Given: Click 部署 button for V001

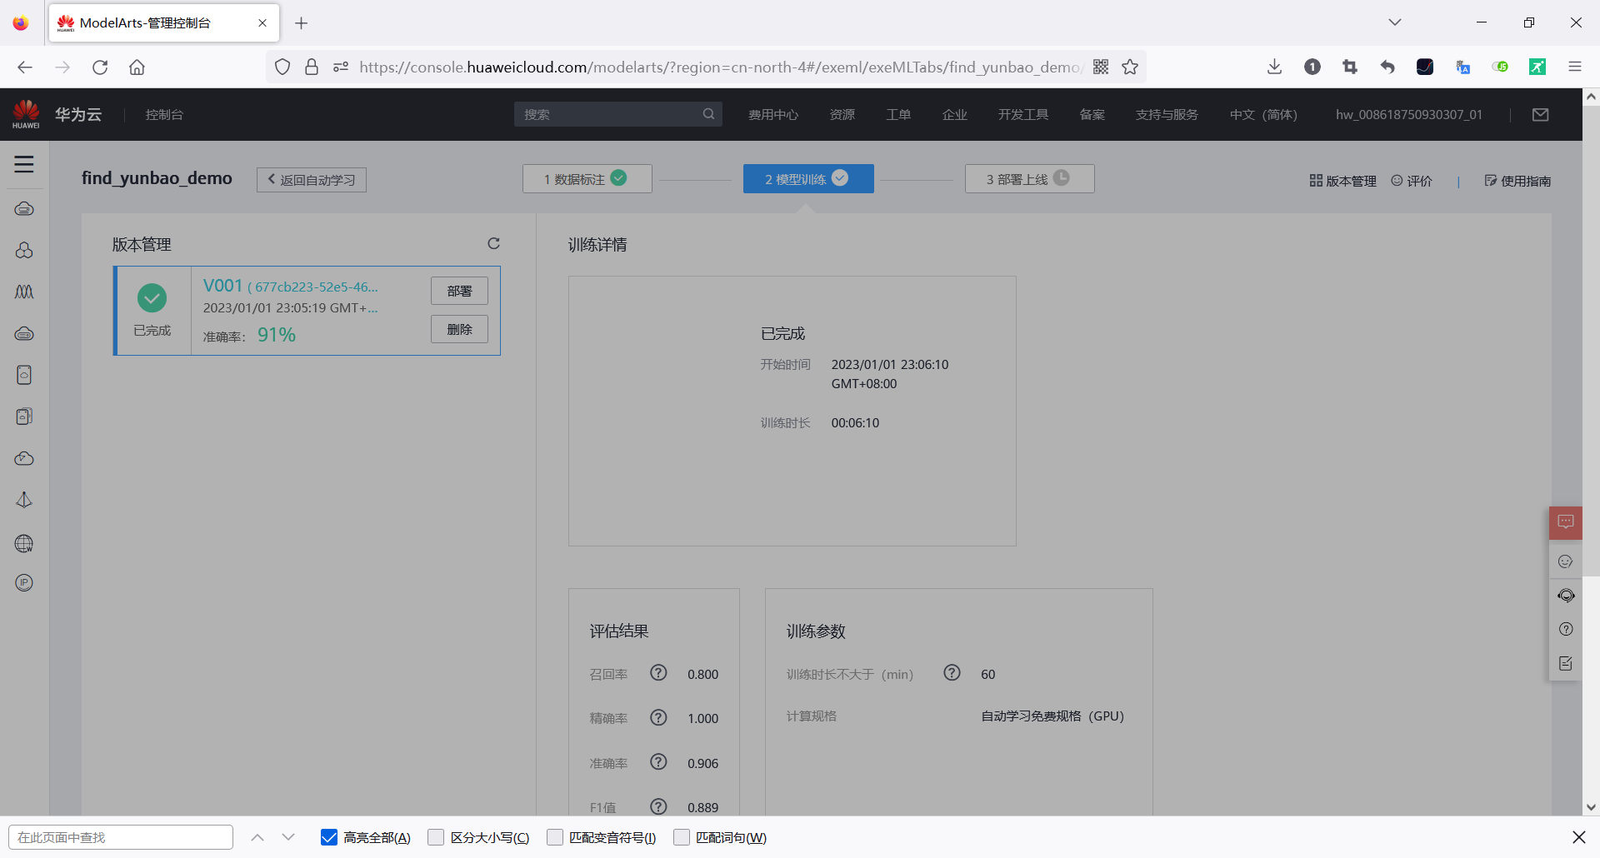Looking at the screenshot, I should click(459, 291).
